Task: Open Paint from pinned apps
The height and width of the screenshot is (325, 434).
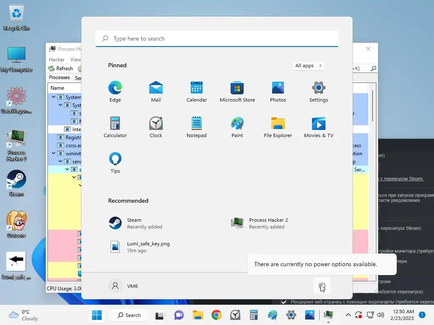Action: coord(237,127)
